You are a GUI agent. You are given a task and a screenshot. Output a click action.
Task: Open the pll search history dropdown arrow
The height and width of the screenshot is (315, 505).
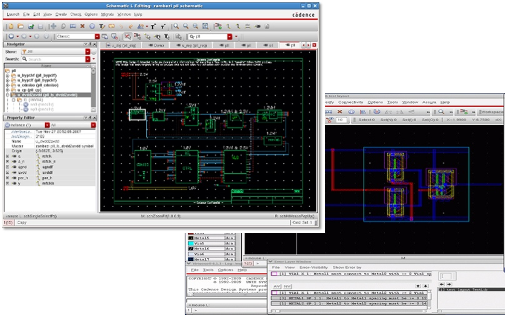tap(229, 37)
